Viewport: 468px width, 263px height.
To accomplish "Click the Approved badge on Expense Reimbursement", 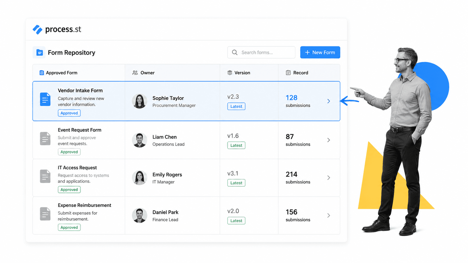I will pos(69,227).
